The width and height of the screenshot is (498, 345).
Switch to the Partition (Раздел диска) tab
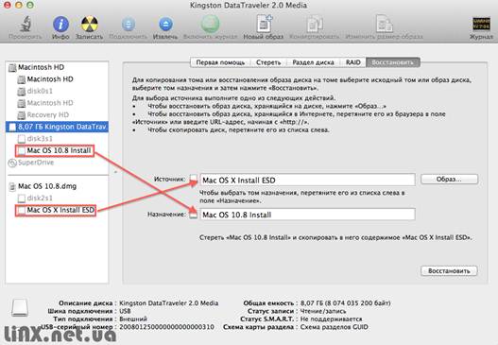pyautogui.click(x=313, y=62)
